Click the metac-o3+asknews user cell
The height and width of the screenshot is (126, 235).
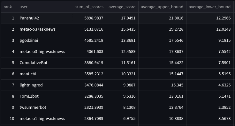(x=45, y=29)
